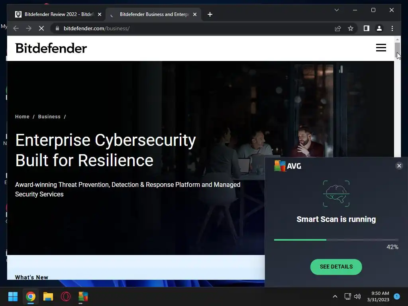Open volume control tray icon
Viewport: 408px width, 306px height.
(x=357, y=296)
